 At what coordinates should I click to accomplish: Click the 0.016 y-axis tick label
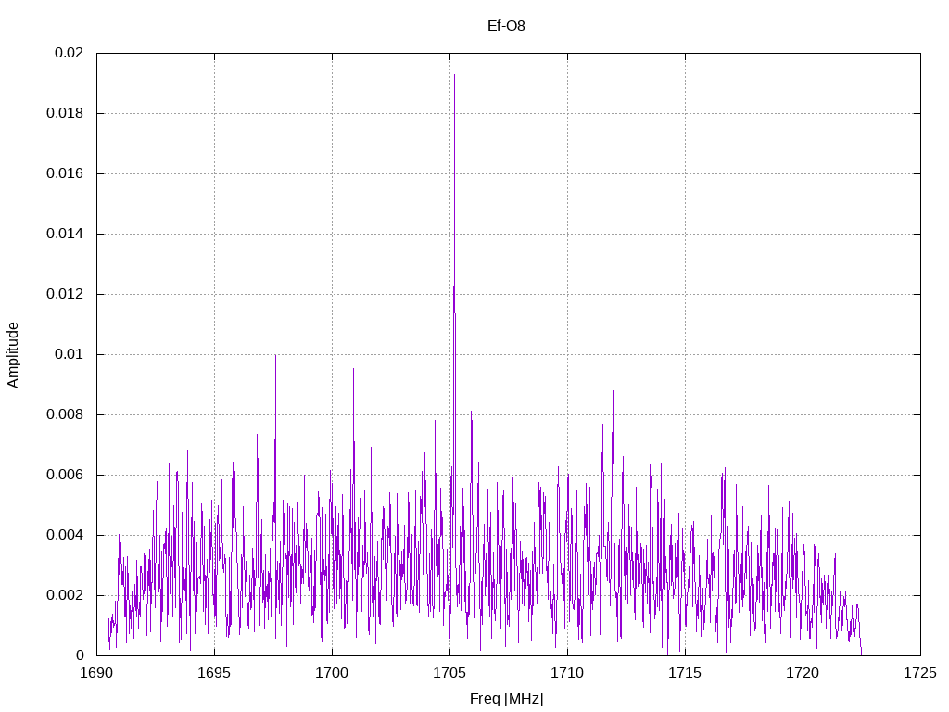(65, 173)
